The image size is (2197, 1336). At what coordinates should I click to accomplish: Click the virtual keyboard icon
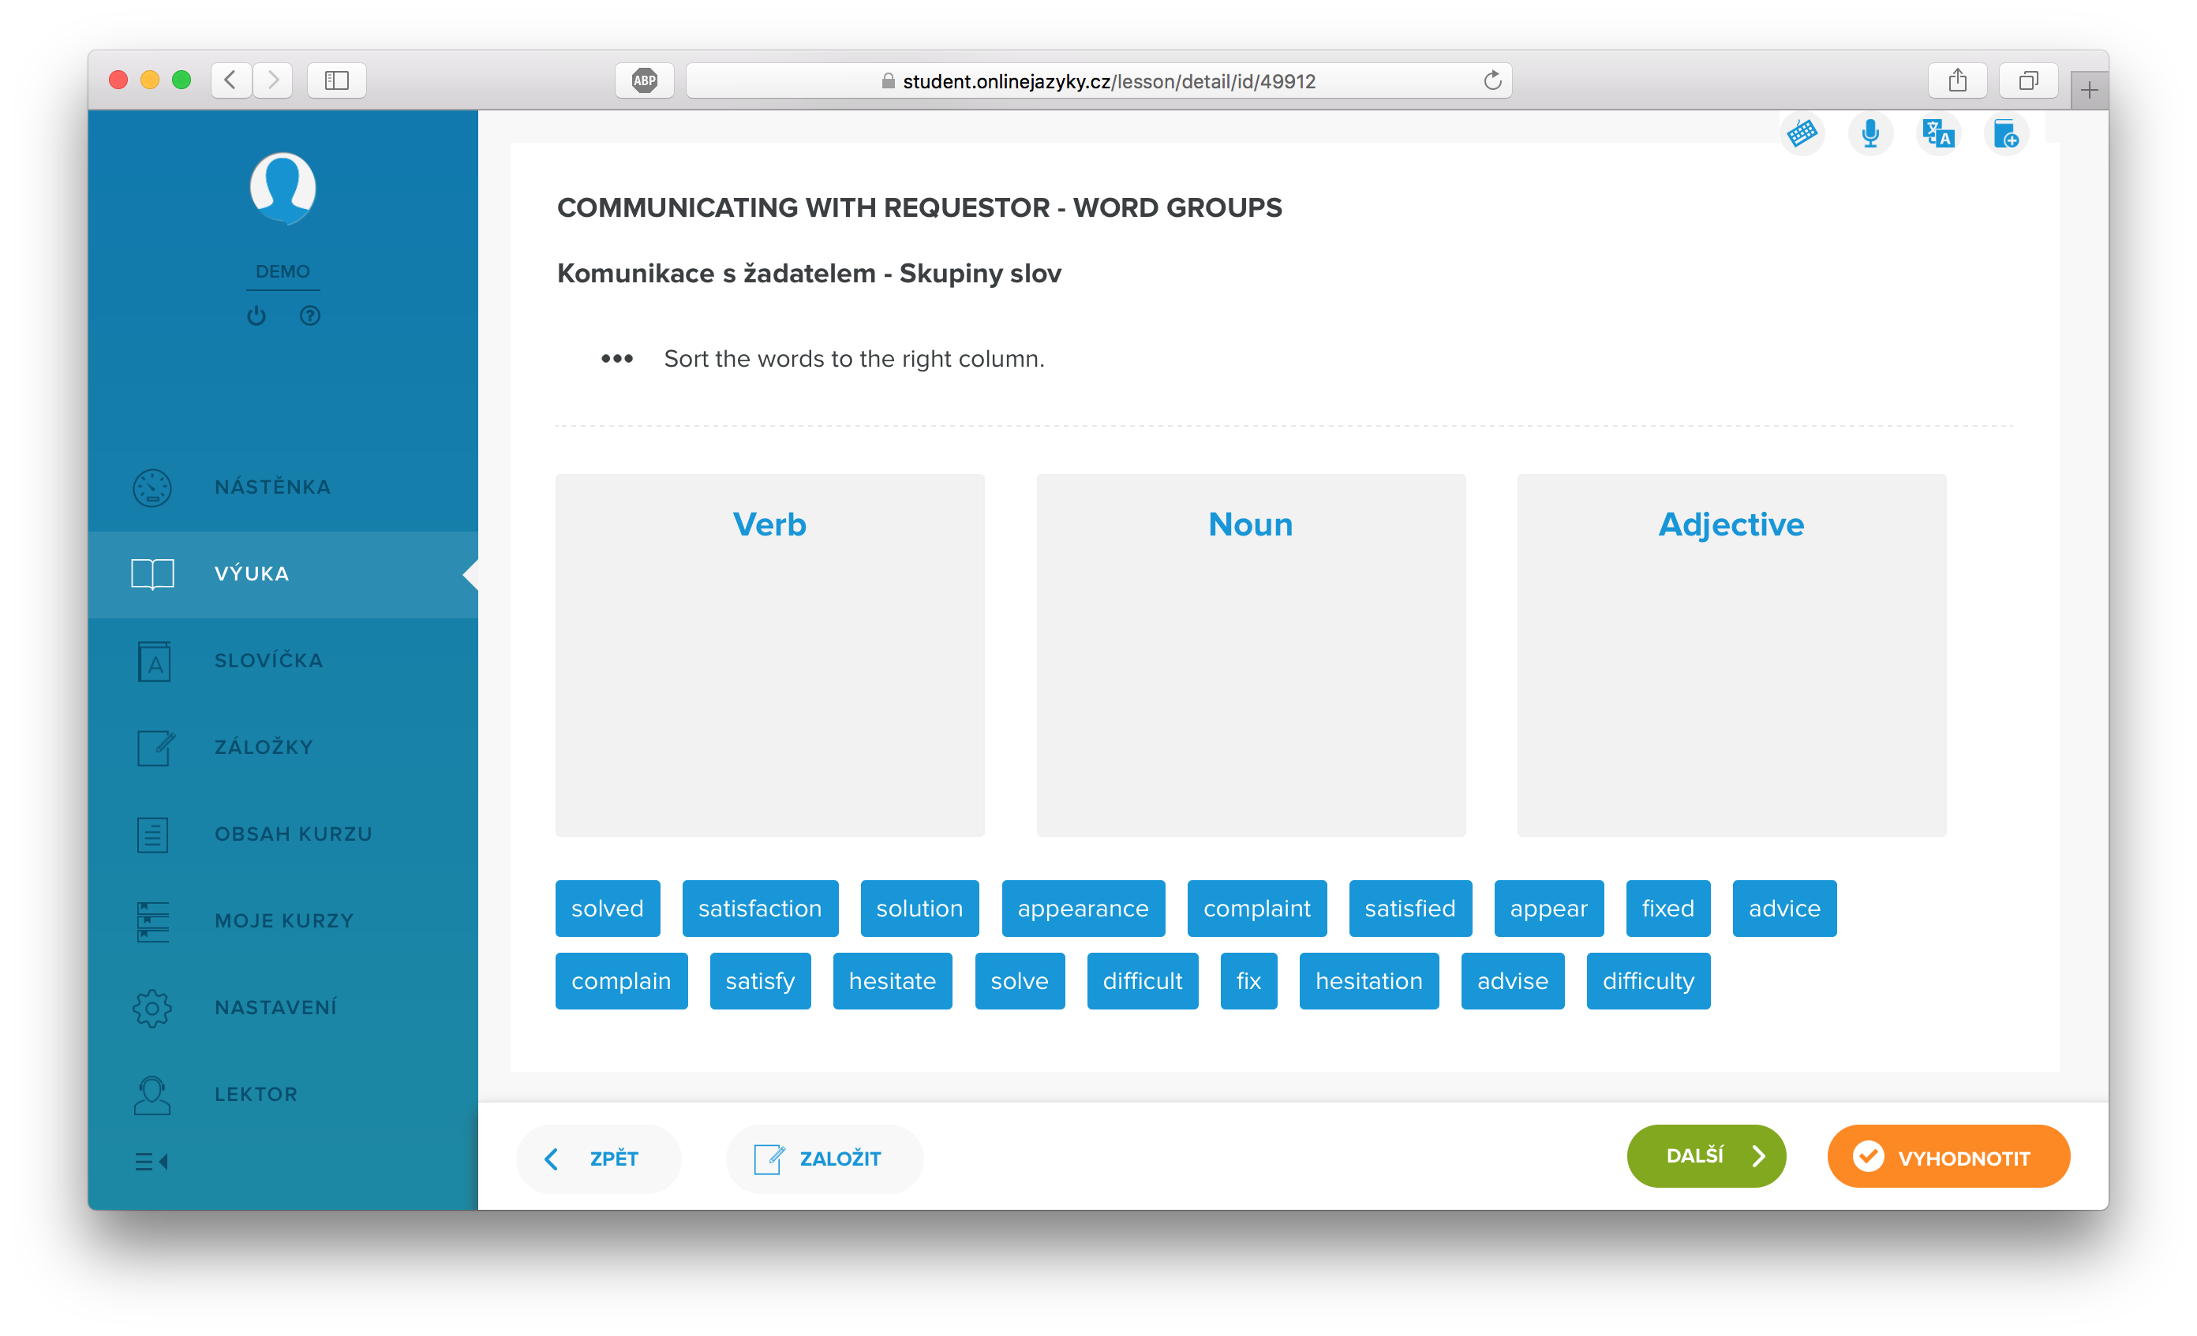point(1802,134)
